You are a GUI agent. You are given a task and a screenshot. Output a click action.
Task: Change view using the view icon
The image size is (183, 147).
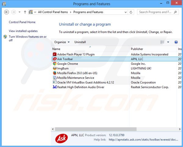click(162, 42)
